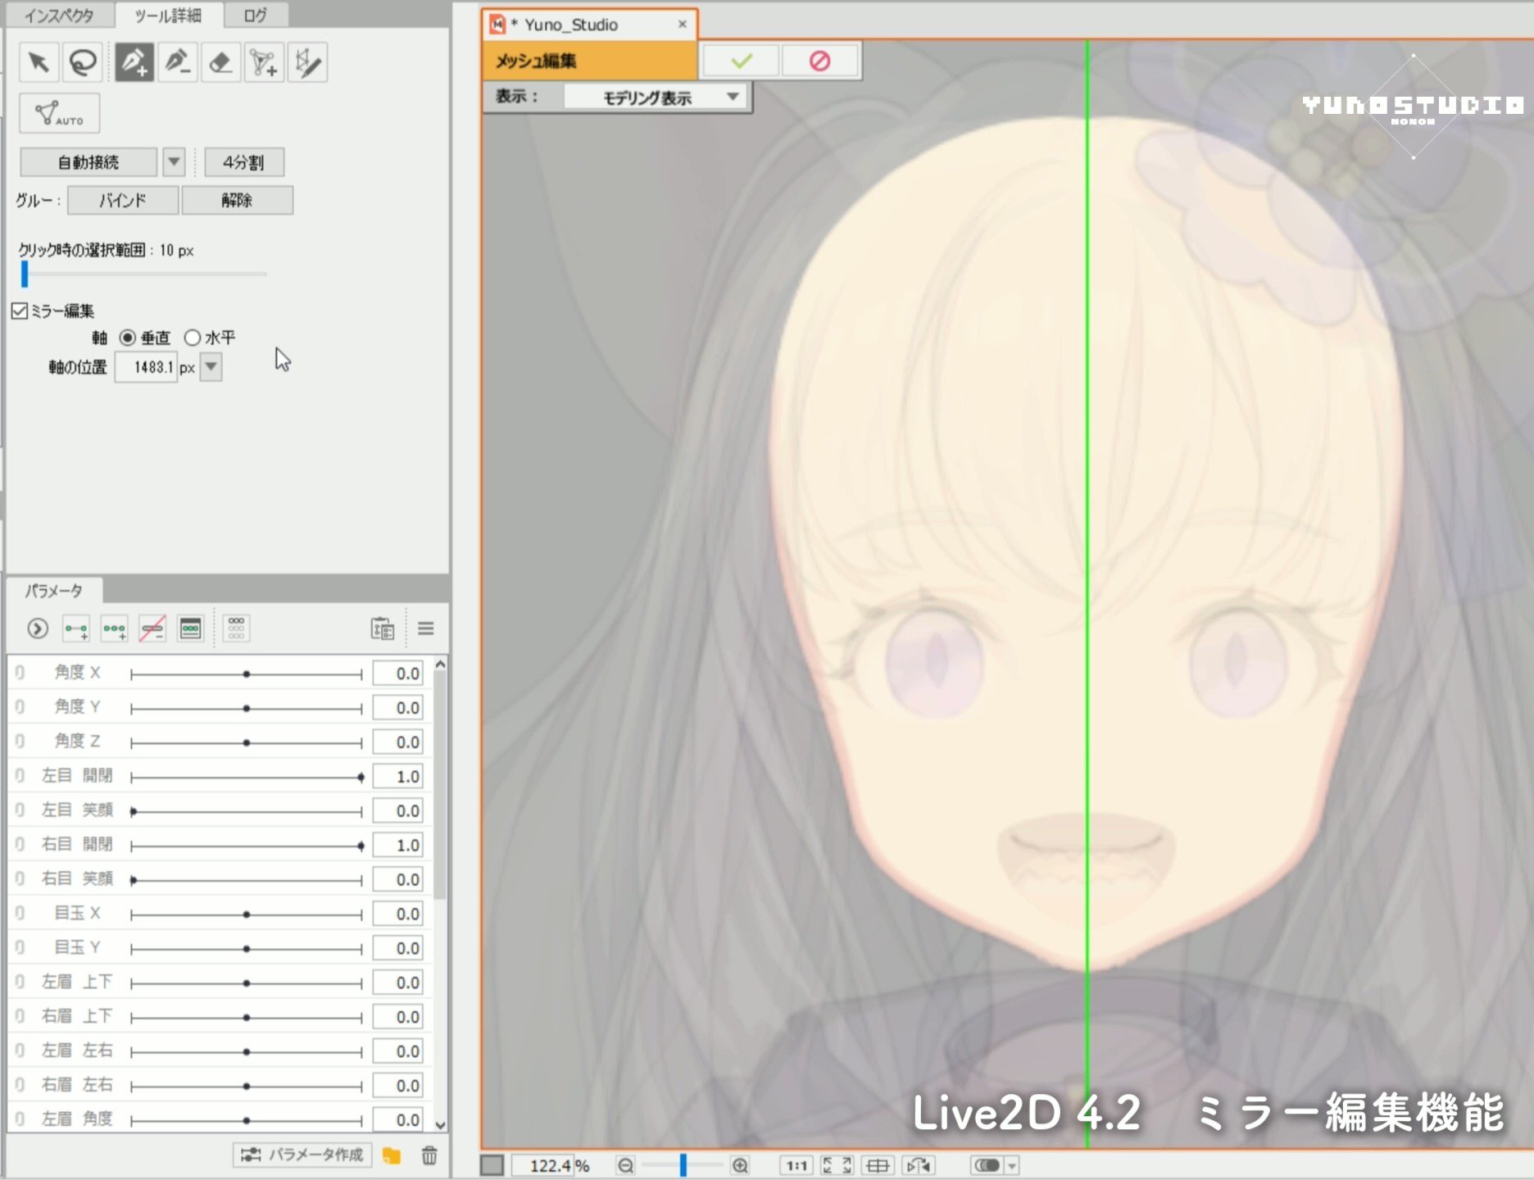
Task: Pick the Eraser tool
Action: click(221, 63)
